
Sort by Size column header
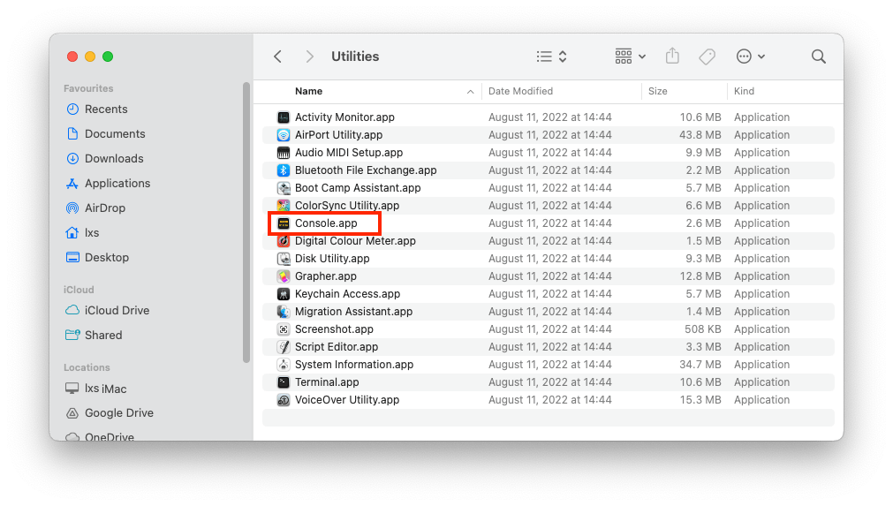coord(657,91)
